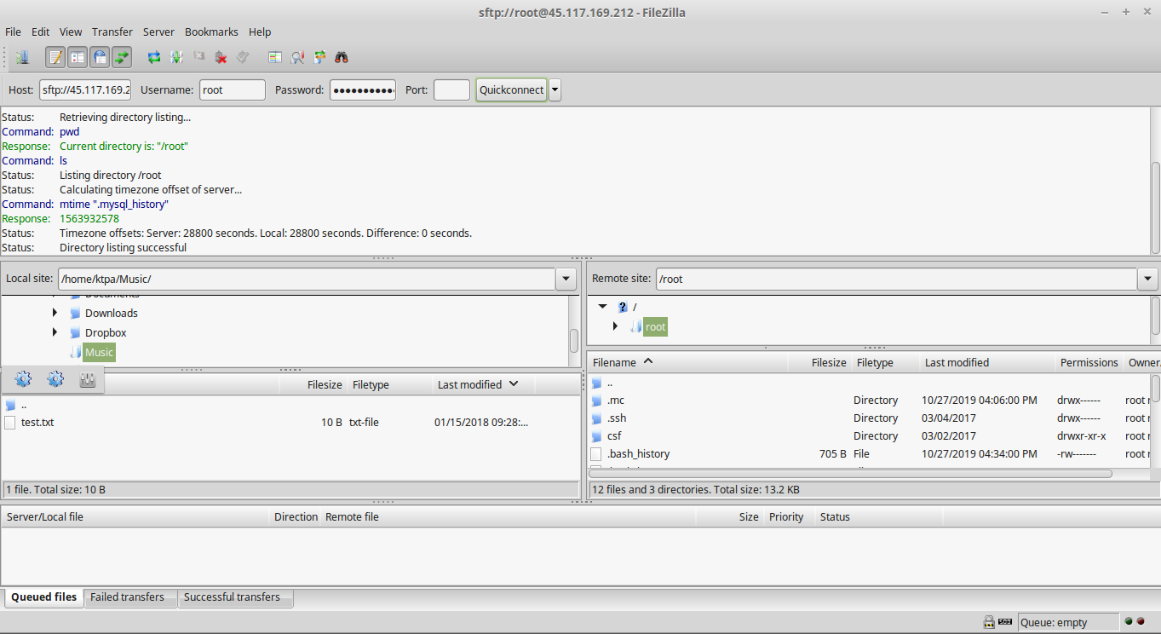Click the Quickconnect button
The height and width of the screenshot is (634, 1161).
click(511, 89)
